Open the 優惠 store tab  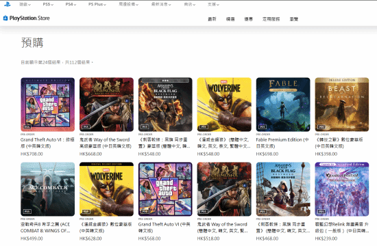(248, 19)
